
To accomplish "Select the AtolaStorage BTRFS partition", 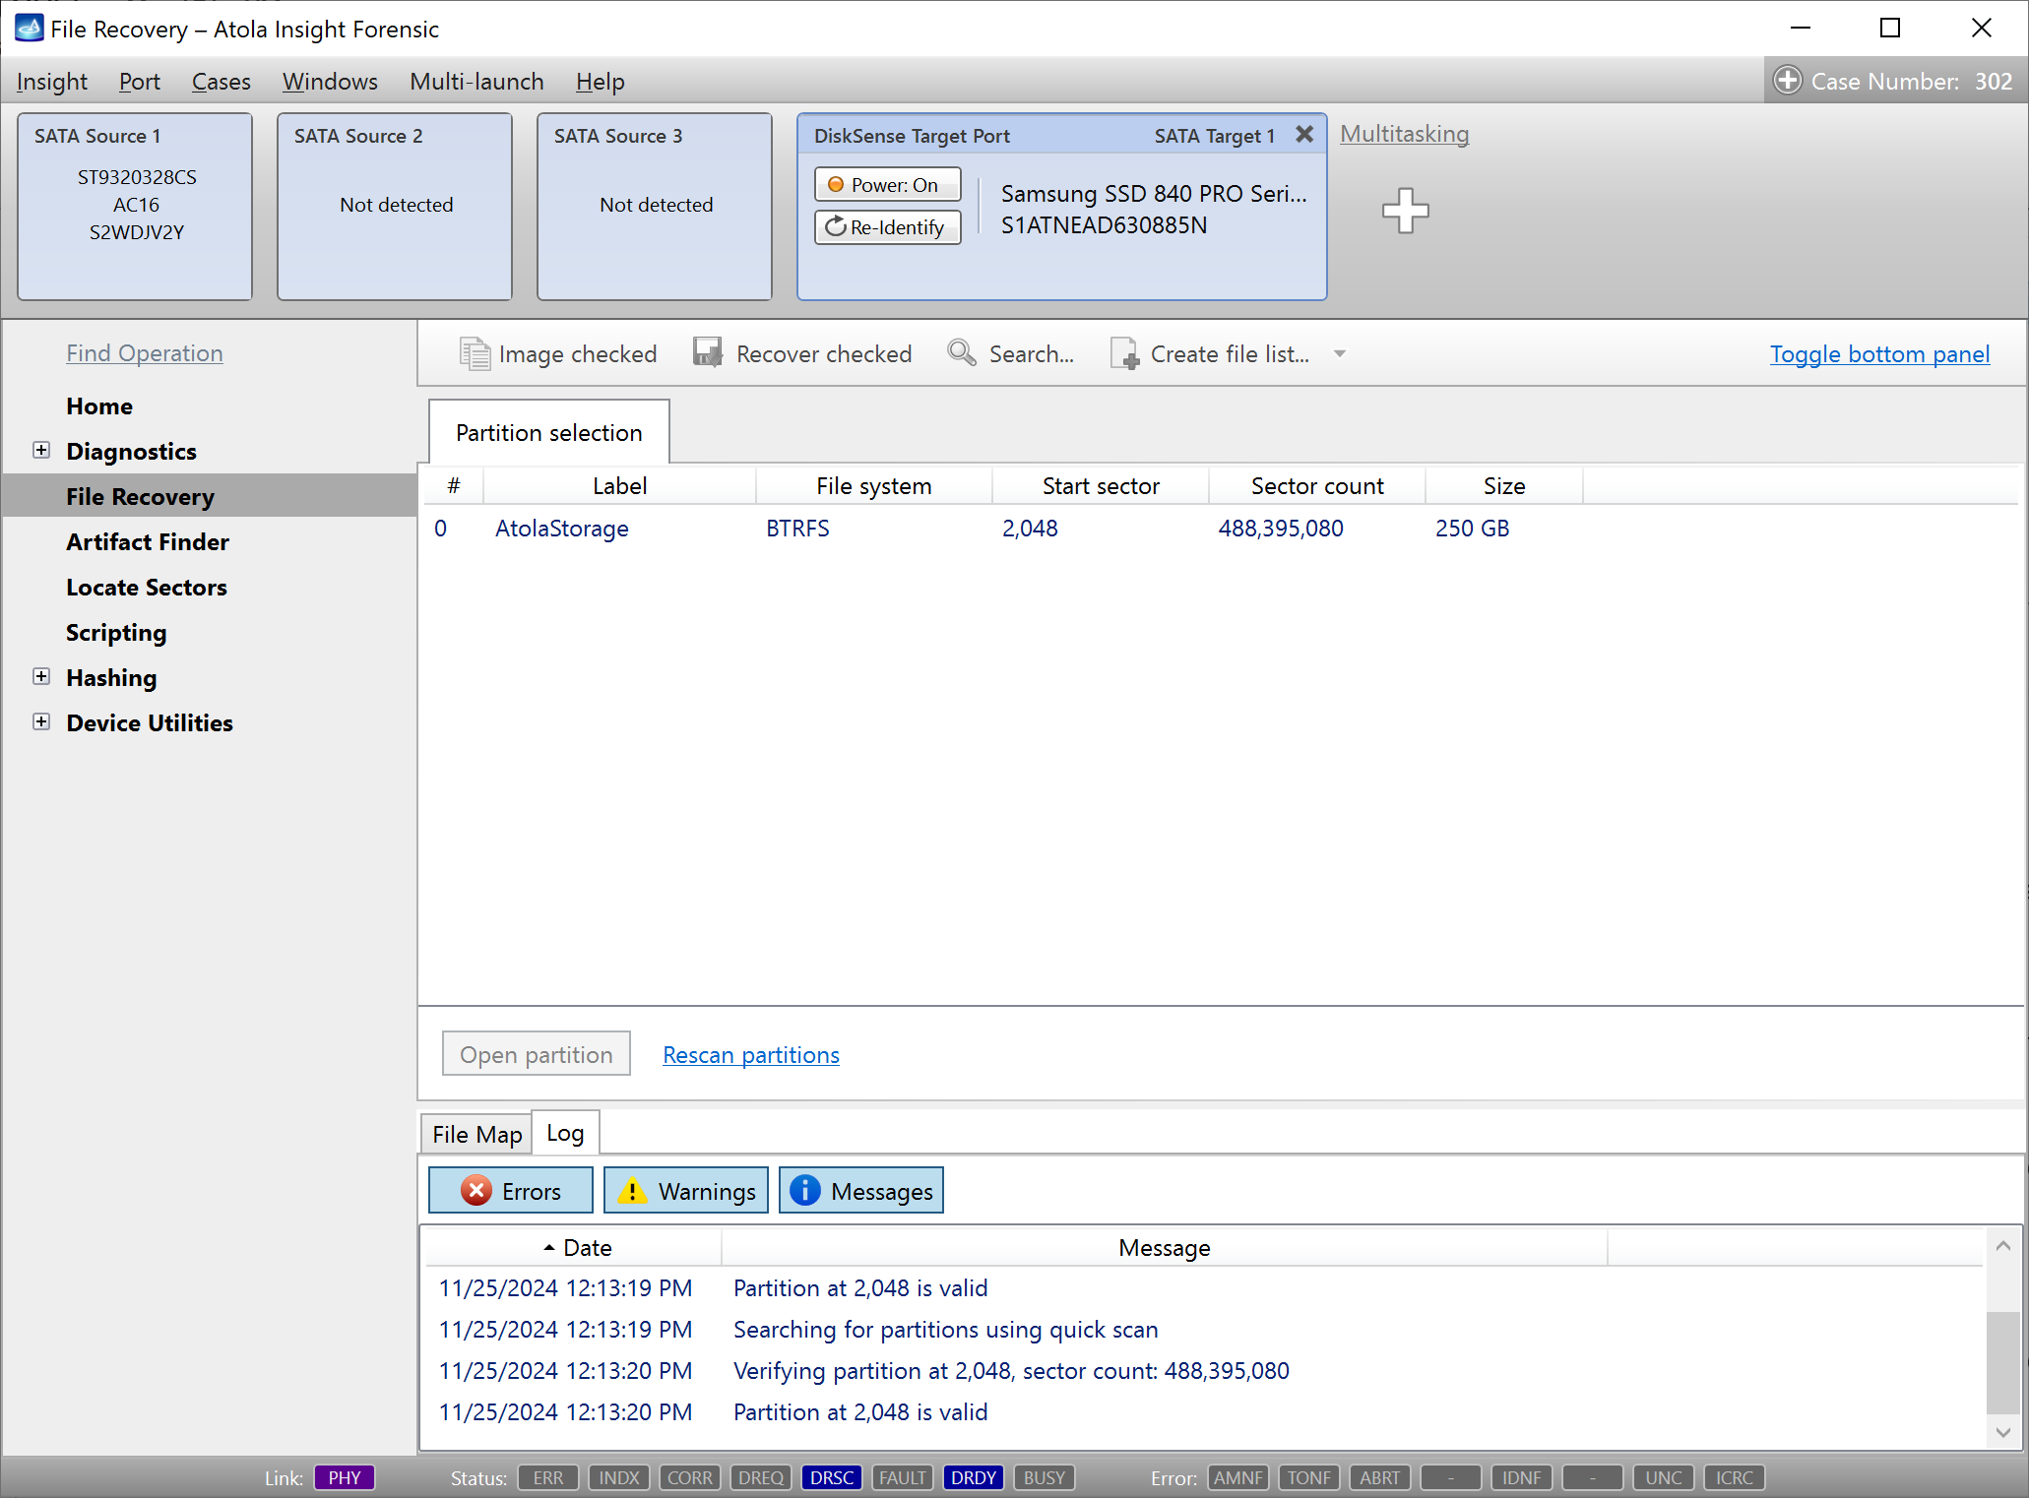I will point(562,528).
